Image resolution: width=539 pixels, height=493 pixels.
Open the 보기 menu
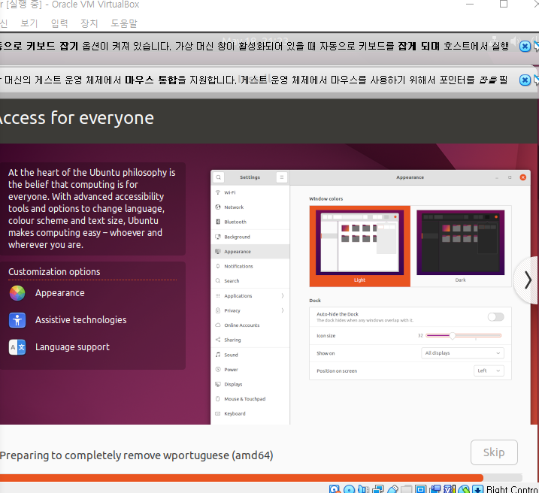29,23
